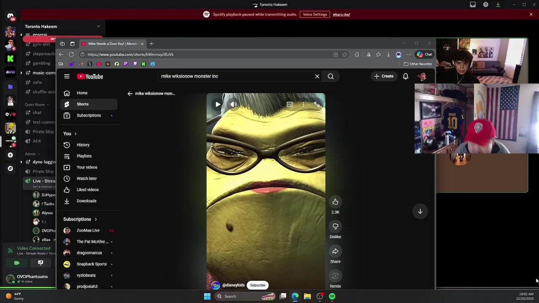Open the Other favorites folder
The width and height of the screenshot is (539, 303).
click(x=418, y=64)
